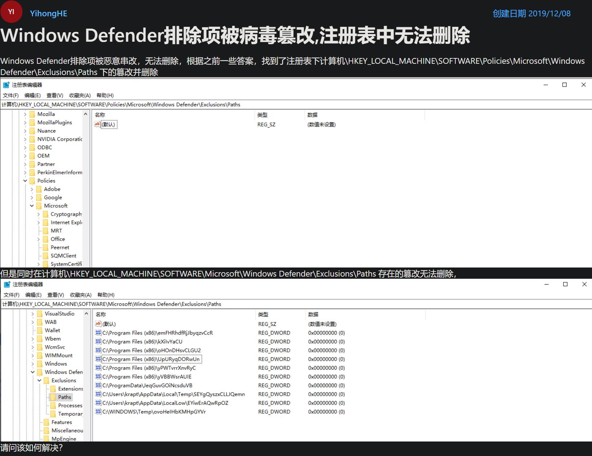Collapse the Policies tree node
Viewport: 592px width, 456px height.
click(x=25, y=181)
